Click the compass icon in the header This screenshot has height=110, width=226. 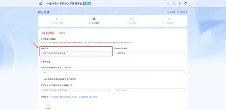coord(174,4)
